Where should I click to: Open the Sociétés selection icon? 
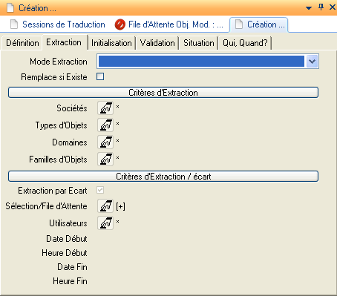105,108
